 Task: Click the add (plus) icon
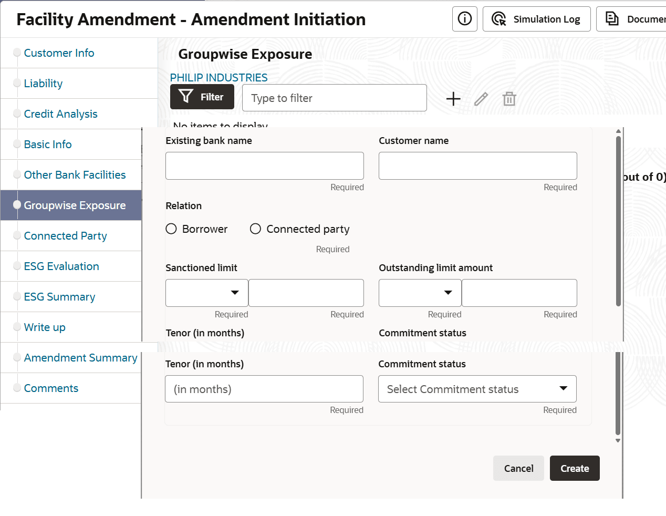pyautogui.click(x=453, y=99)
